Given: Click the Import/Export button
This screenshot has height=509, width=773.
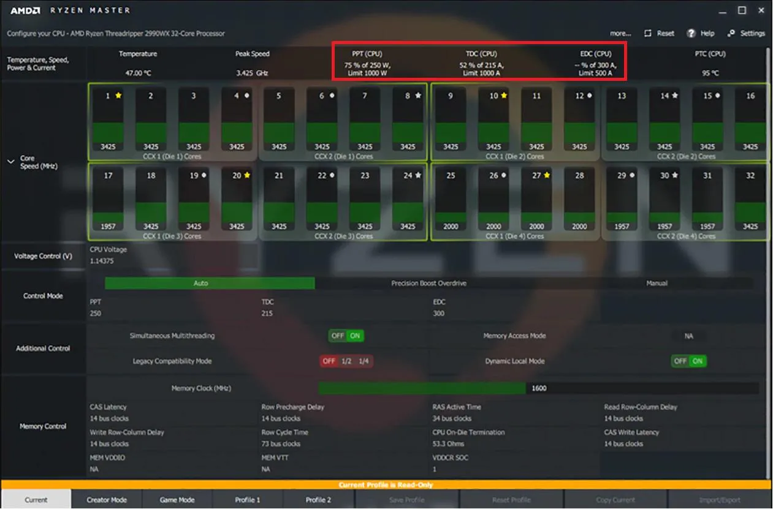Looking at the screenshot, I should (720, 500).
